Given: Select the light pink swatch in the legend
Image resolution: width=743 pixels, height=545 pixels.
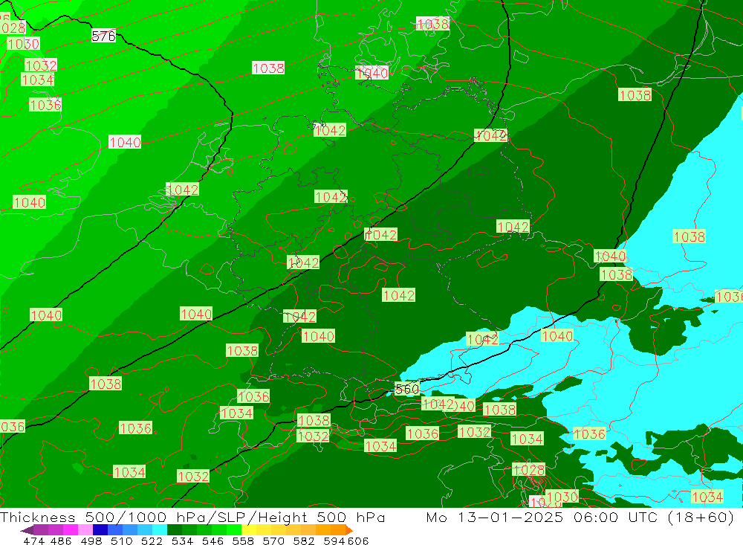Looking at the screenshot, I should tap(85, 530).
